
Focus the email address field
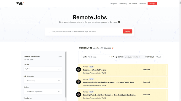pyautogui.click(x=134, y=57)
